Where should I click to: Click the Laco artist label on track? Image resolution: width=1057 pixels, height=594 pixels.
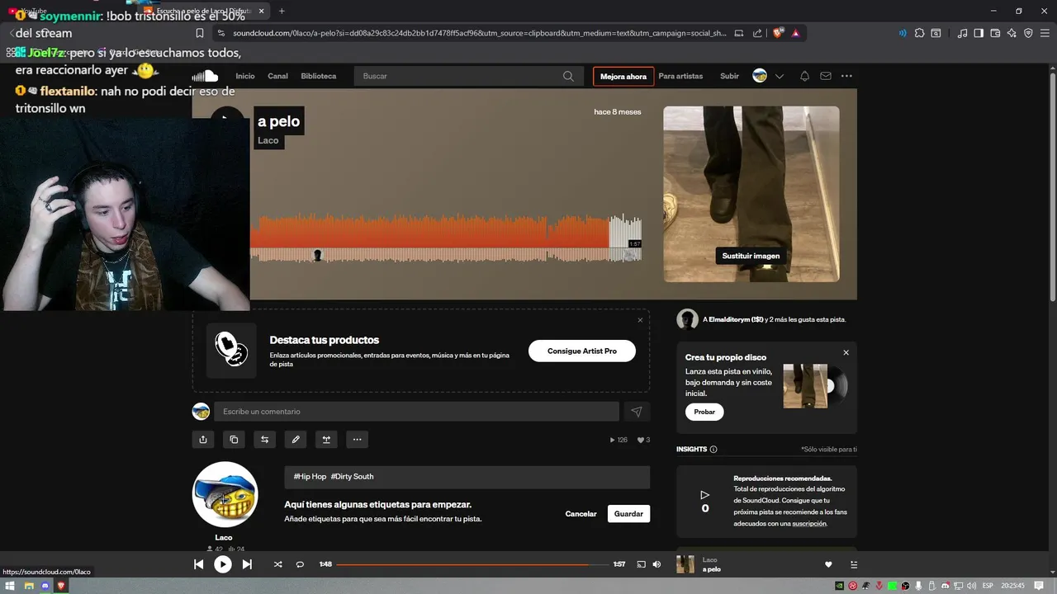268,140
